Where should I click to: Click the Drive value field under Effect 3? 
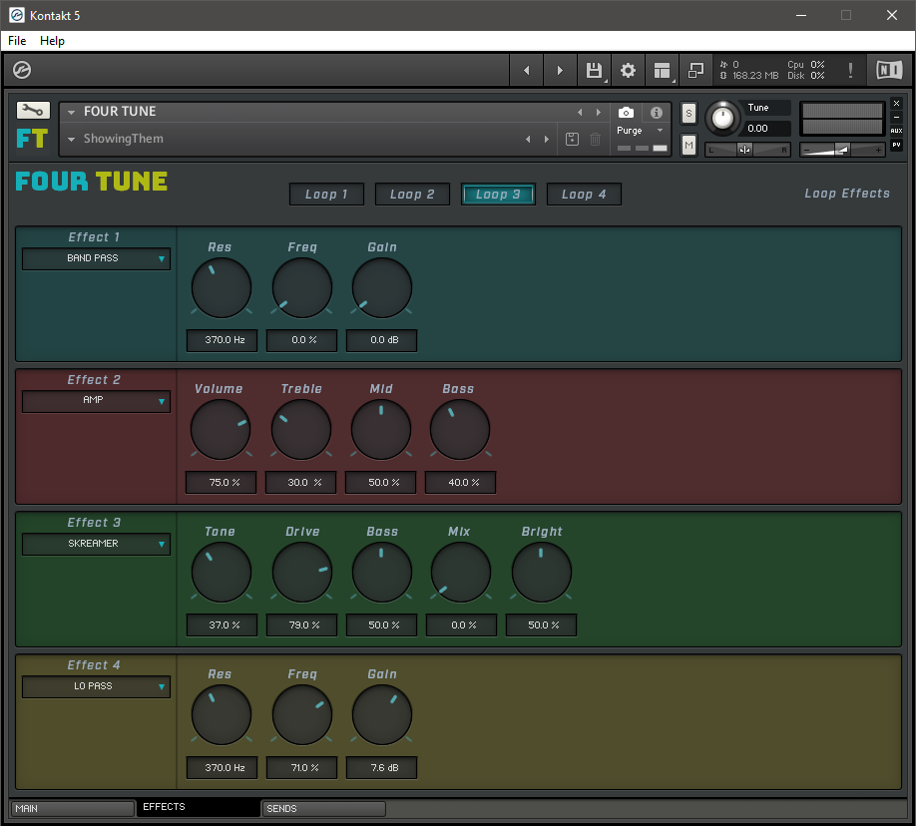[301, 625]
